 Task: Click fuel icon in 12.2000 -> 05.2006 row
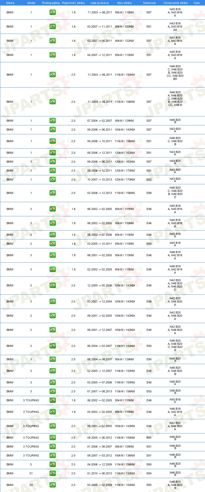(x=52, y=285)
